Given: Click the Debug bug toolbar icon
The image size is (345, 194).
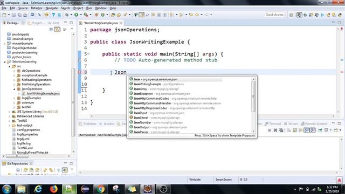Looking at the screenshot, I should coord(67,15).
